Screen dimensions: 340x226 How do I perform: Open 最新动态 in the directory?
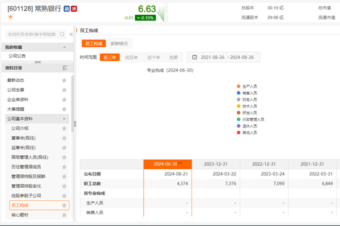tap(15, 81)
